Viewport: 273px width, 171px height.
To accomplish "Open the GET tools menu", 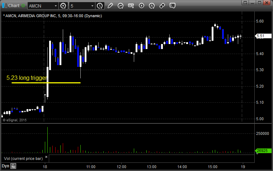I will coord(131,6).
